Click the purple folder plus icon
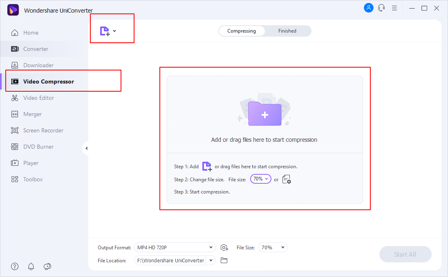Screen dimensions: 448x277 tap(265, 113)
